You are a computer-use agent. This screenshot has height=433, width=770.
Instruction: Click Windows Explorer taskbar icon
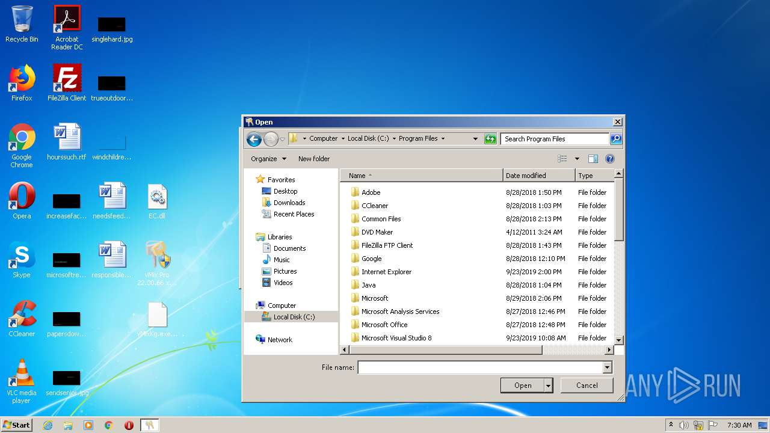(68, 425)
